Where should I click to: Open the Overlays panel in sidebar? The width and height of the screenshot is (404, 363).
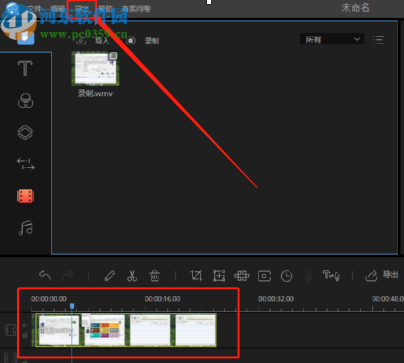tap(25, 132)
